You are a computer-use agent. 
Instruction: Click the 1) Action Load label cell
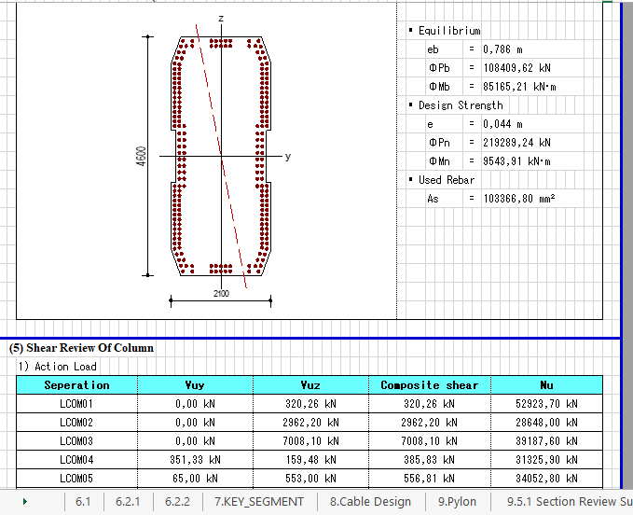[57, 367]
